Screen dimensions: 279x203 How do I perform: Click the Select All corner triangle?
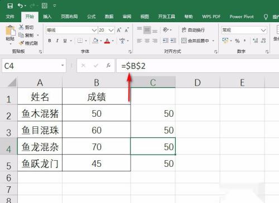(x=12, y=82)
